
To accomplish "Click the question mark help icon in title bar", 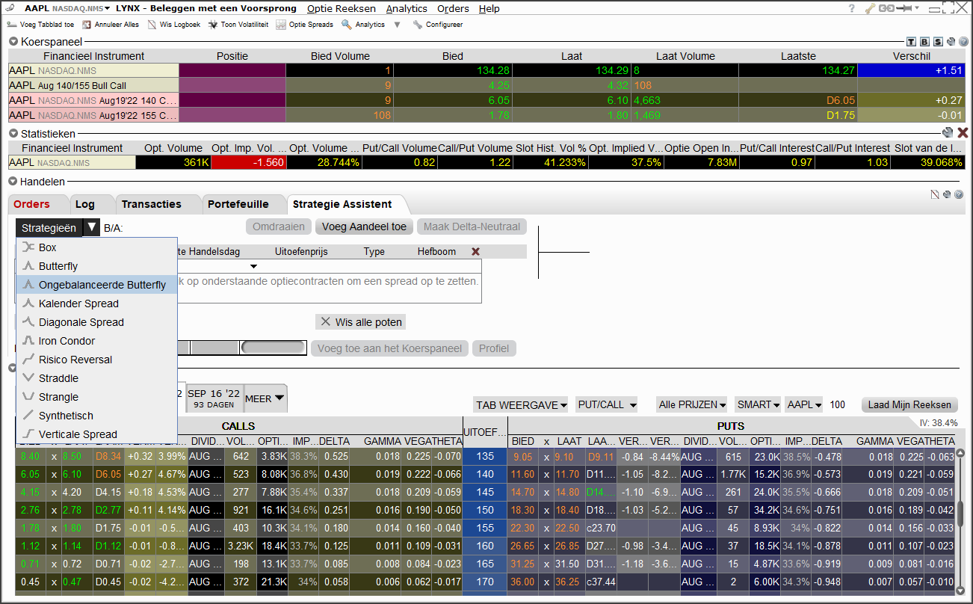I will (852, 9).
